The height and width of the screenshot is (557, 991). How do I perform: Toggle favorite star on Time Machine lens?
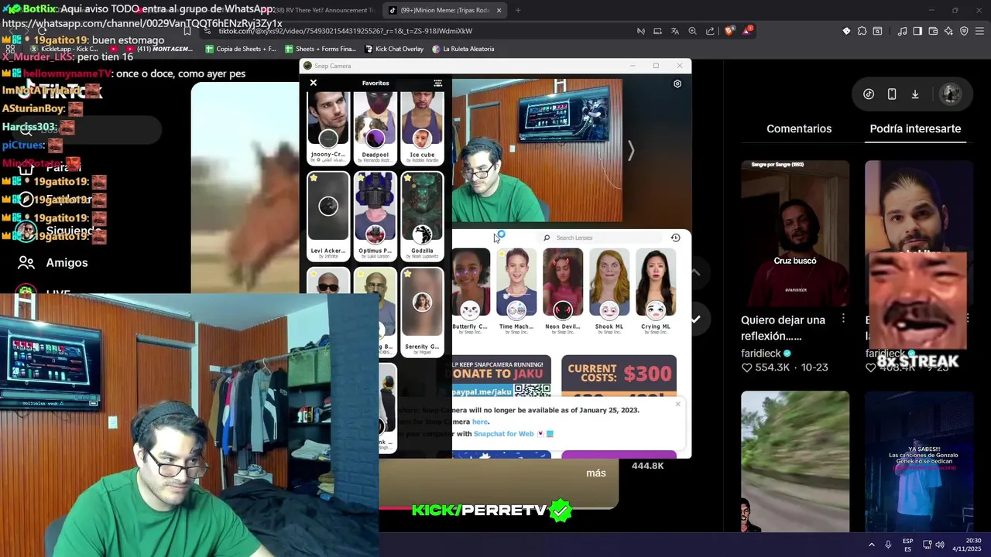tap(502, 254)
